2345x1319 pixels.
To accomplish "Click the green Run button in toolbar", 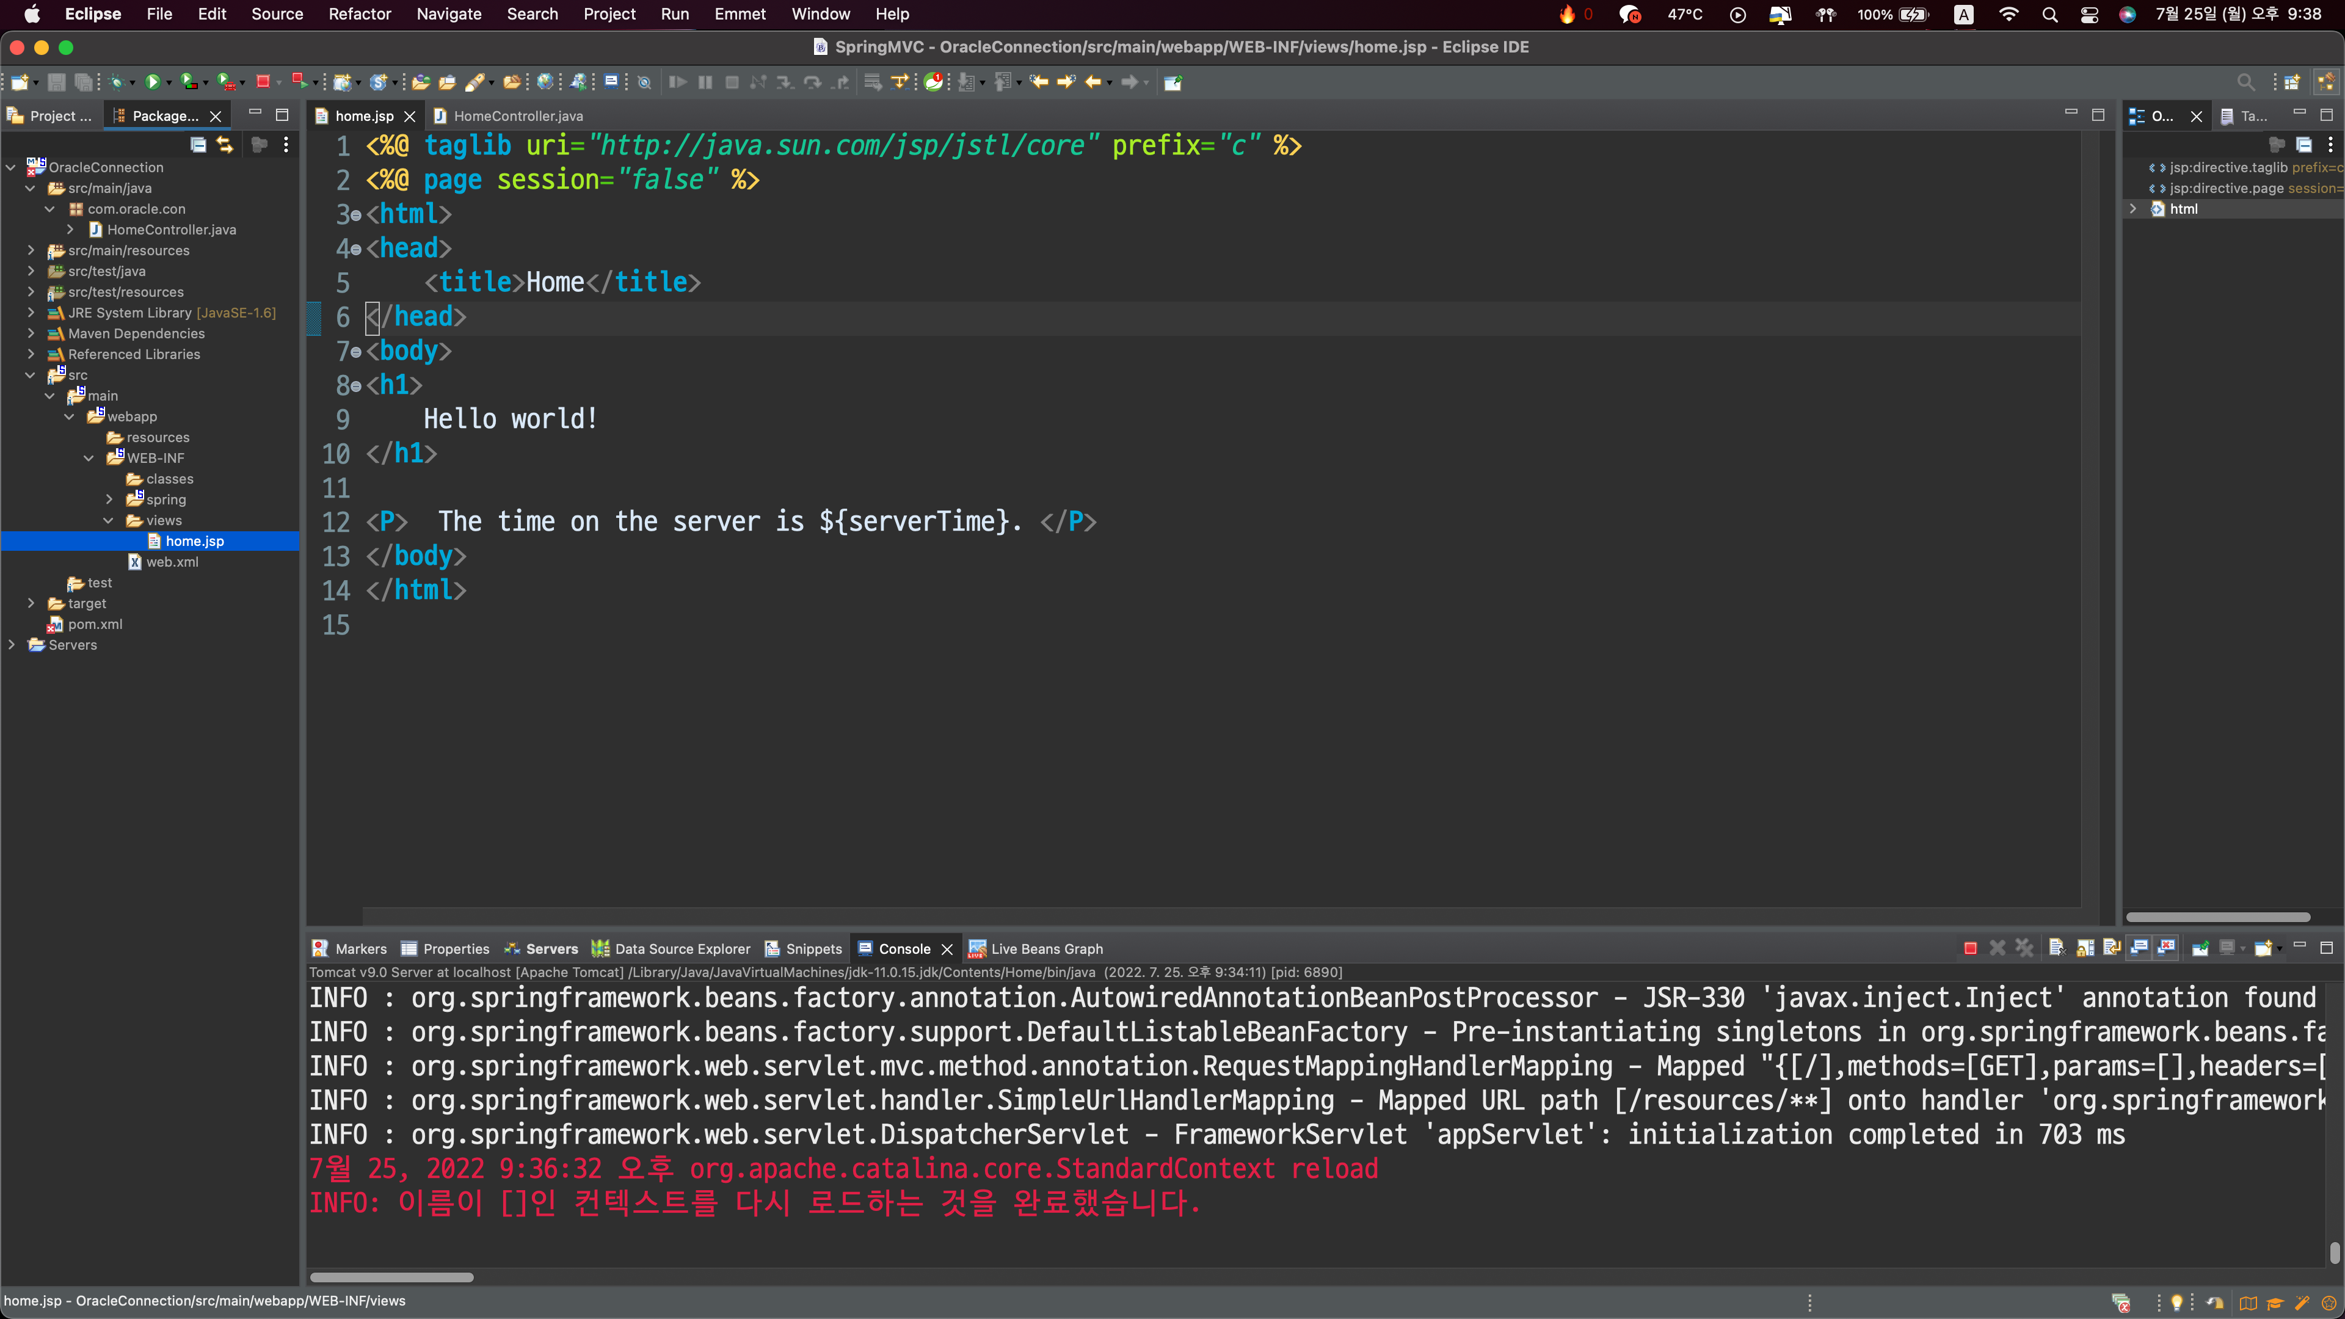I will 152,82.
